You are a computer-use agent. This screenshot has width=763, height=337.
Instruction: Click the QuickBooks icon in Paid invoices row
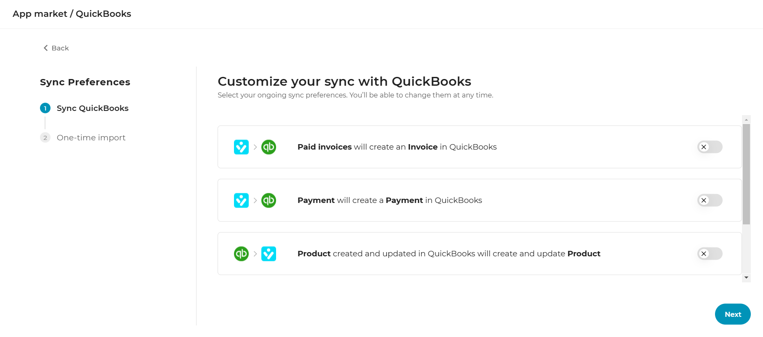pos(269,147)
